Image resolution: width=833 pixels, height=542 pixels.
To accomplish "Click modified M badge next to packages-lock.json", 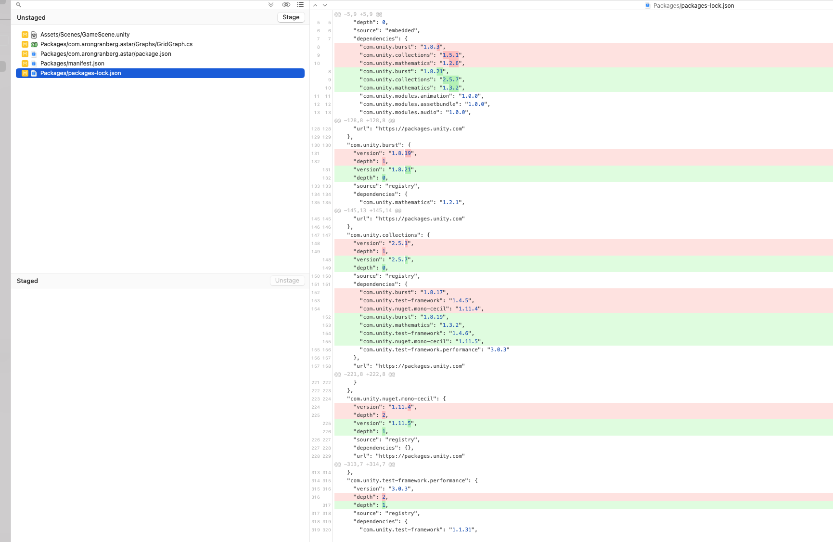I will click(x=25, y=73).
